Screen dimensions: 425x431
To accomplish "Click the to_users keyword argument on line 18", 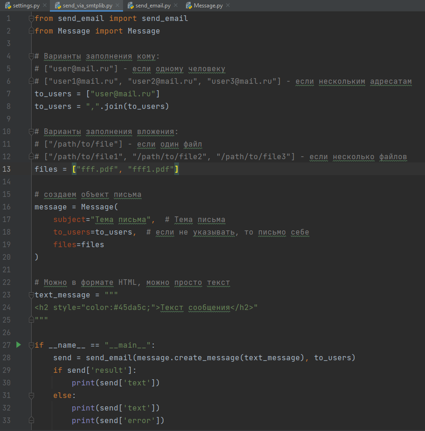I will pyautogui.click(x=72, y=232).
